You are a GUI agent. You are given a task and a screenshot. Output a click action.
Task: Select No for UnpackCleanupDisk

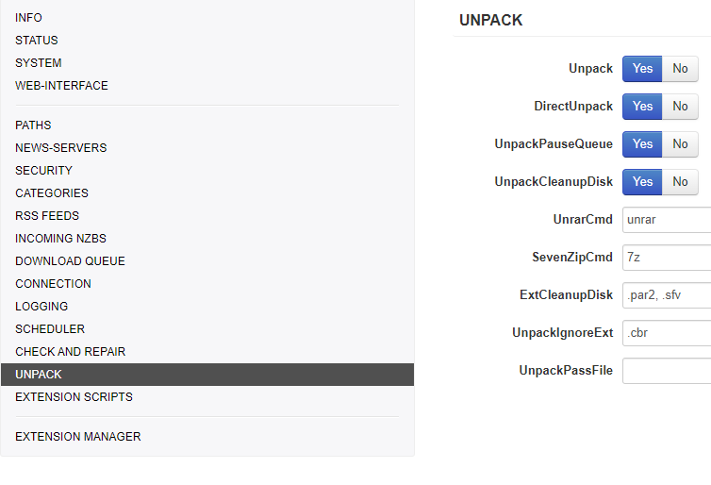click(x=680, y=182)
